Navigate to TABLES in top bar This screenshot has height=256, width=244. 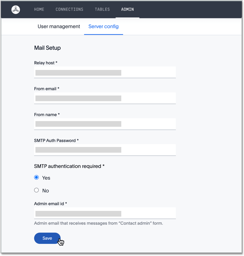[x=102, y=10]
